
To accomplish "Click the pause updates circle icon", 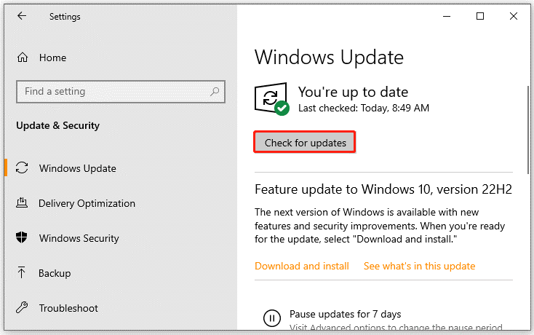I will (x=272, y=318).
